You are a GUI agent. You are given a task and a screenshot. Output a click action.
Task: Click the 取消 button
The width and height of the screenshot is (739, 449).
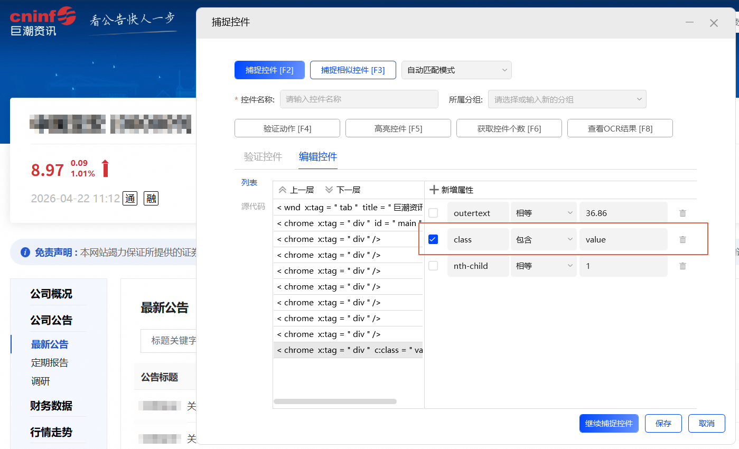coord(707,424)
